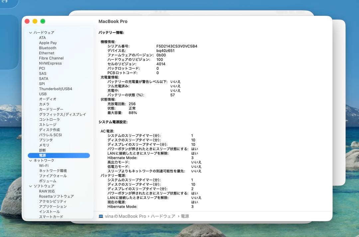359x237 pixels.
Task: Select SPI in the sidebar
Action: [x=42, y=84]
